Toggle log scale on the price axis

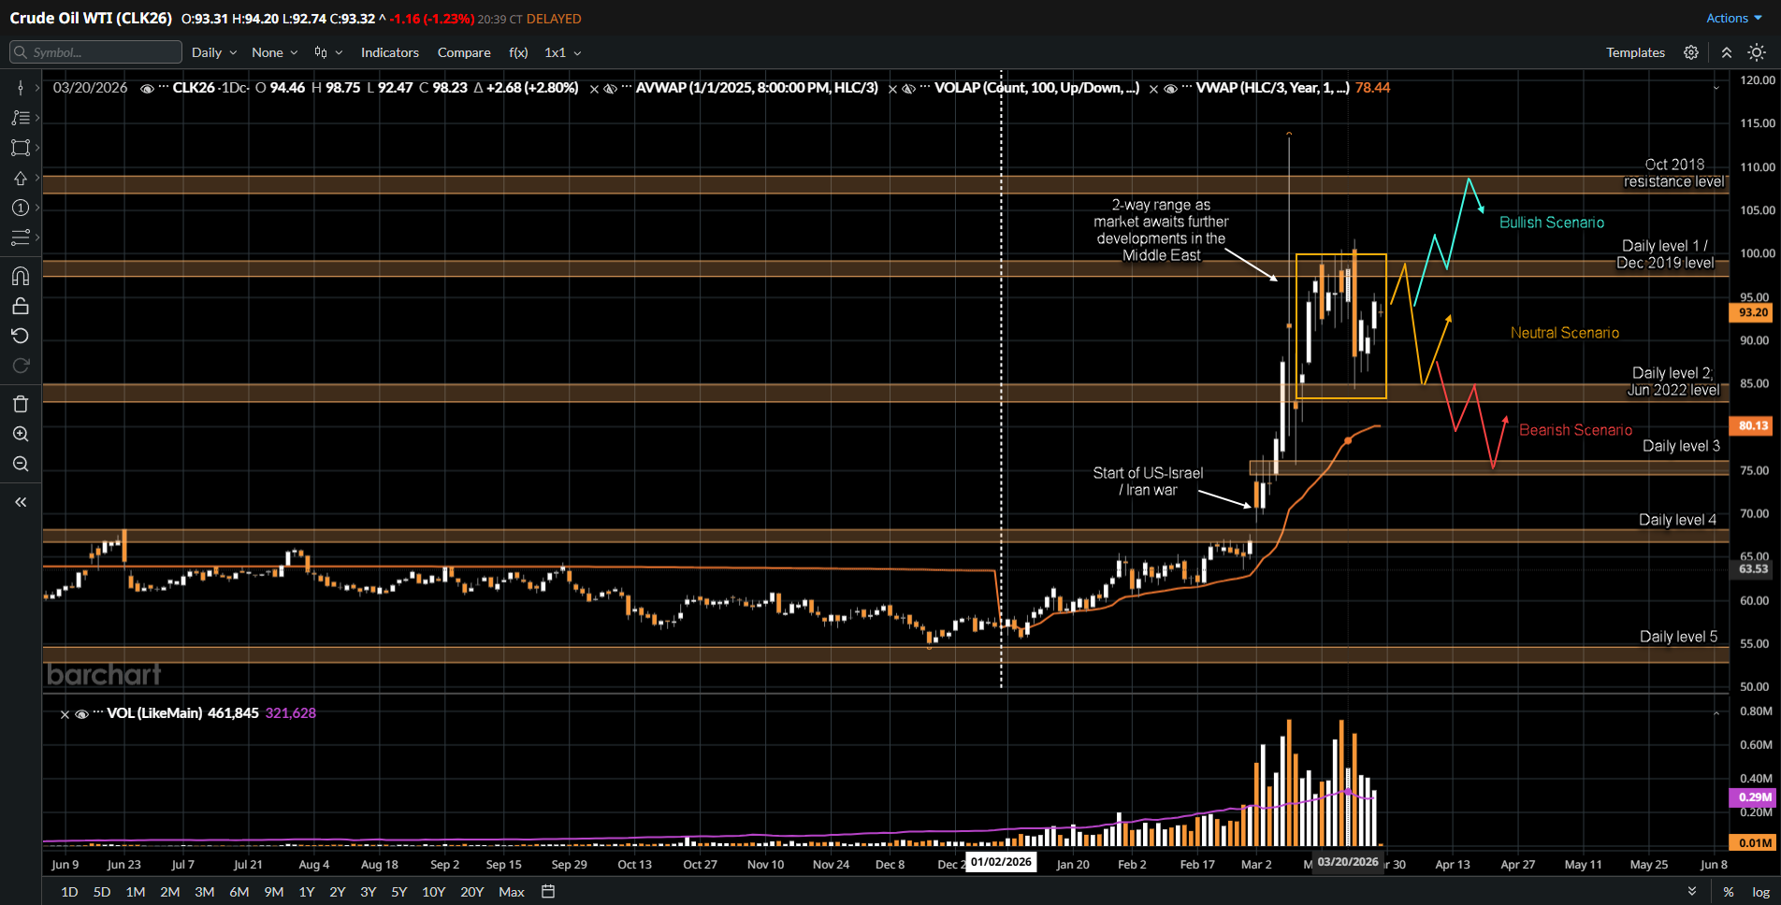coord(1760,892)
